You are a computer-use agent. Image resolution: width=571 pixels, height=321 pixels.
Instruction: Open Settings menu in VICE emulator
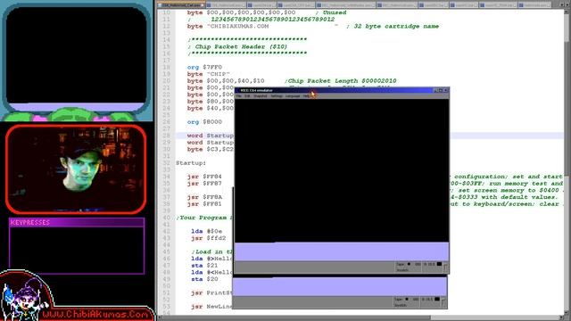277,96
